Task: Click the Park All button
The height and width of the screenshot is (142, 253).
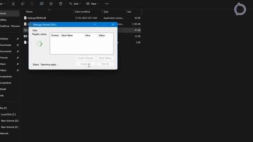Action: (x=105, y=64)
